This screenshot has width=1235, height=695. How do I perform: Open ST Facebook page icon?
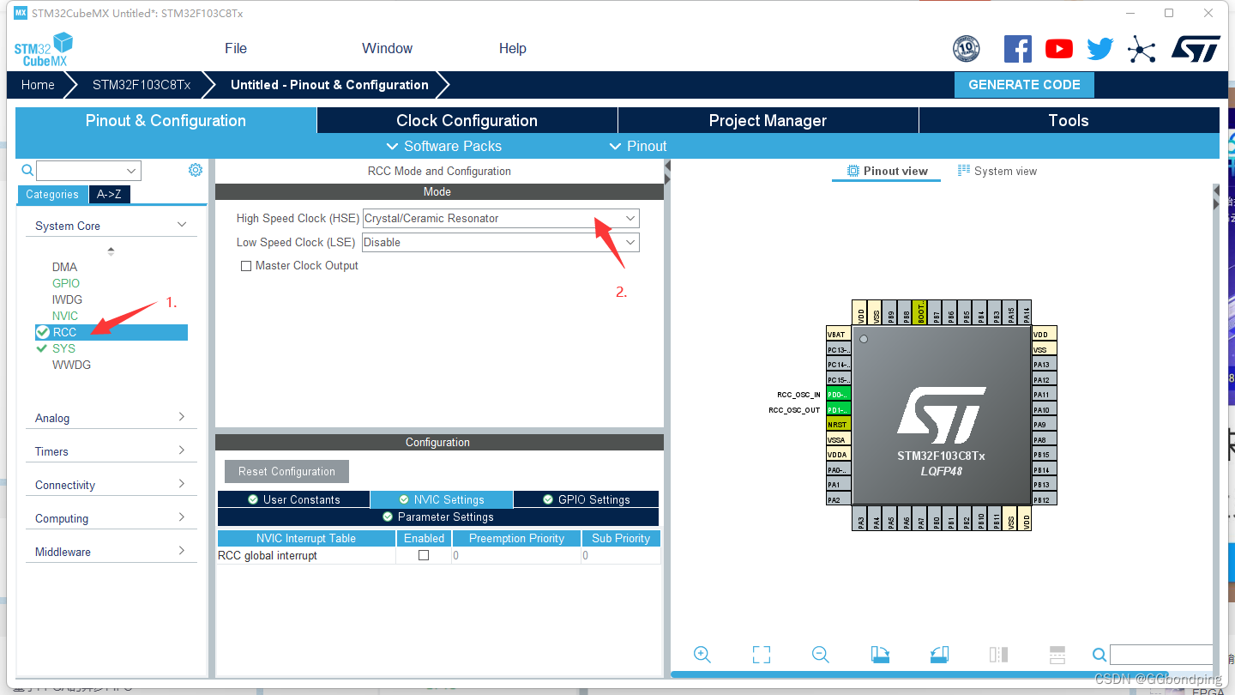[1018, 49]
